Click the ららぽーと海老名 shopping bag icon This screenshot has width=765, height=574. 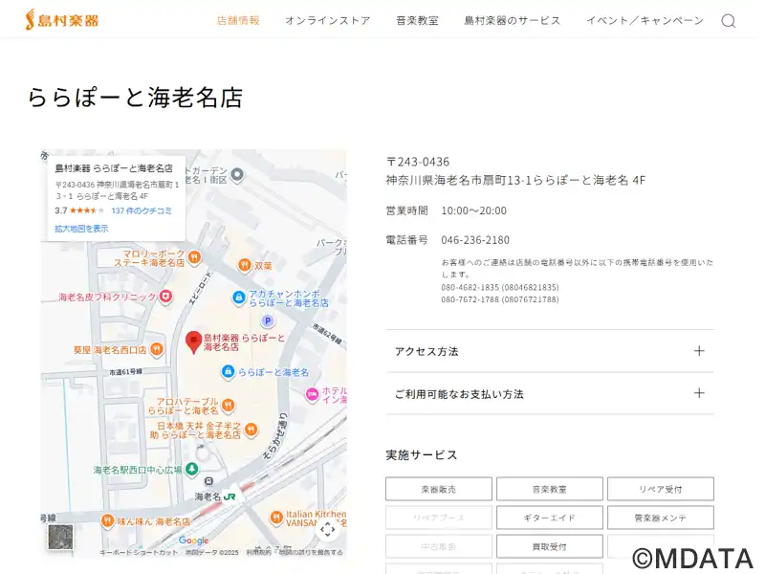(x=228, y=371)
